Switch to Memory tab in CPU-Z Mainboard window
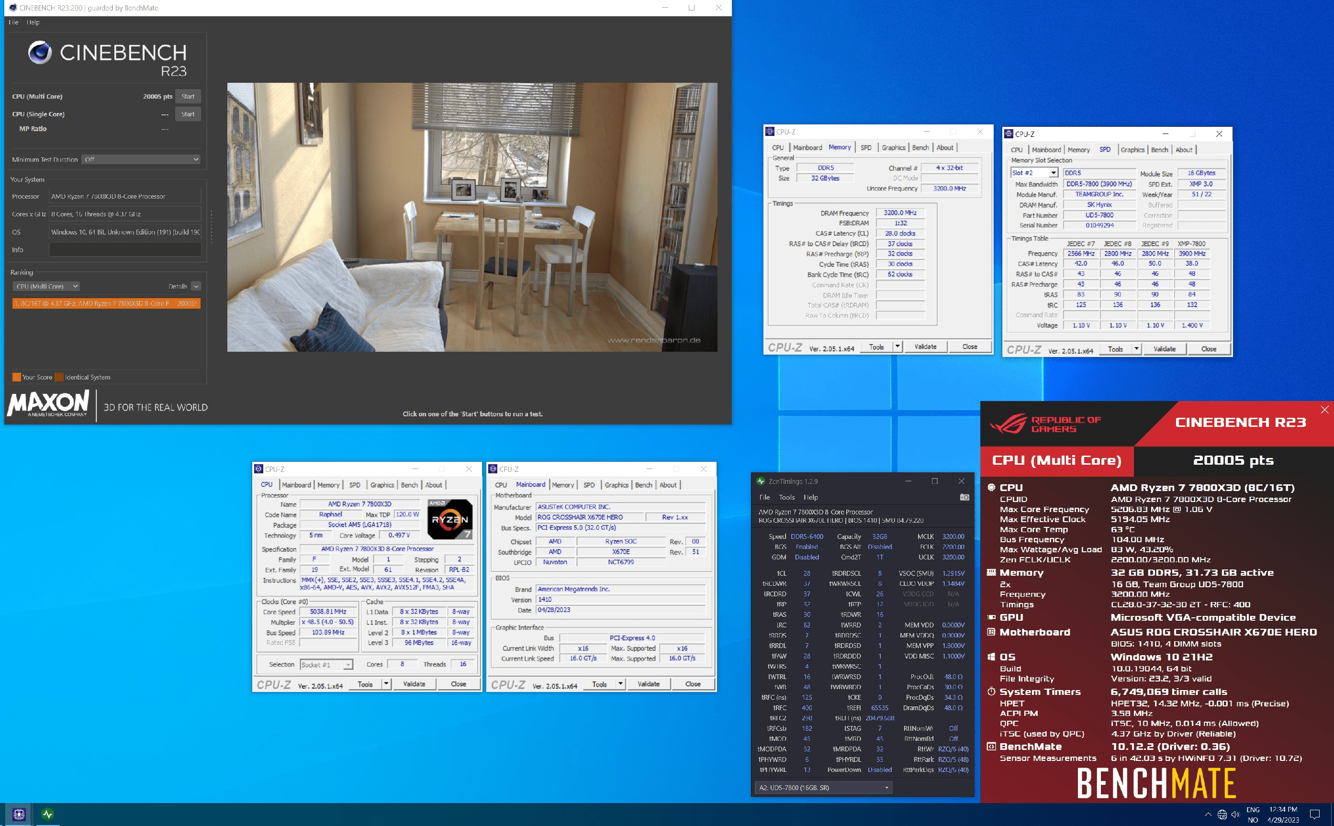Screen dimensions: 1334x826 tap(563, 485)
